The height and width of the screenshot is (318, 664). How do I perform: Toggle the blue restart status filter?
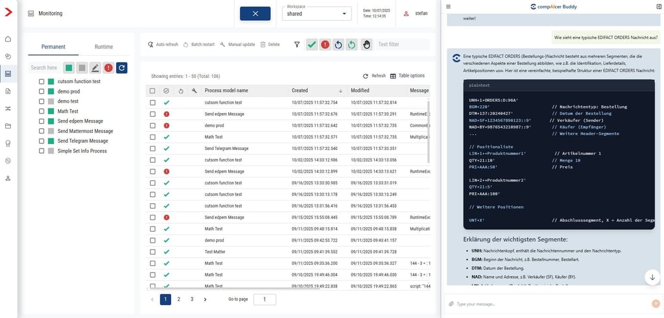[338, 45]
